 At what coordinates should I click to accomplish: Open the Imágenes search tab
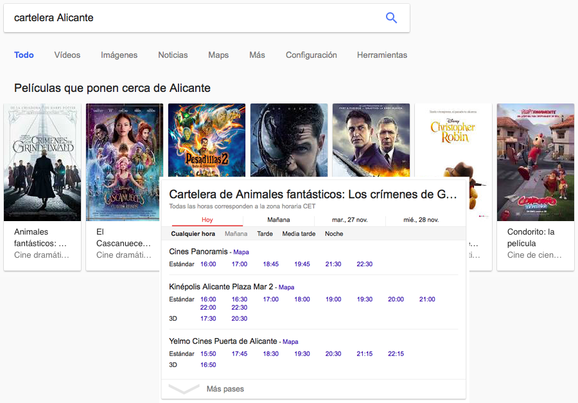[119, 55]
